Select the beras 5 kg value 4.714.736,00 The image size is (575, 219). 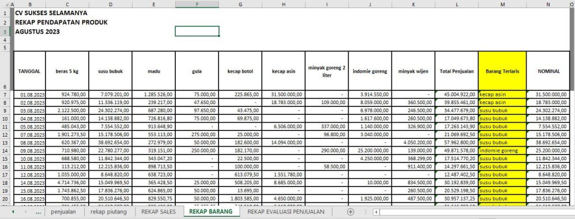(x=67, y=183)
